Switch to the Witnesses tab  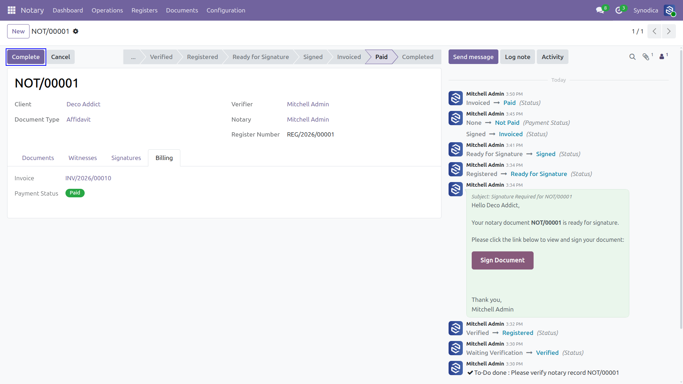(83, 158)
